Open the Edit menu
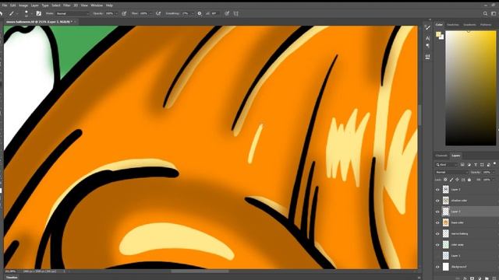This screenshot has height=280, width=499. tap(12, 5)
